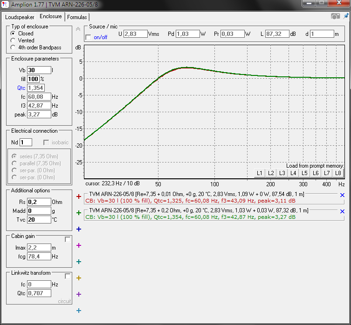Screen dimensions: 351x325
Task: Click the red plus memory slot icon
Action: point(79,196)
